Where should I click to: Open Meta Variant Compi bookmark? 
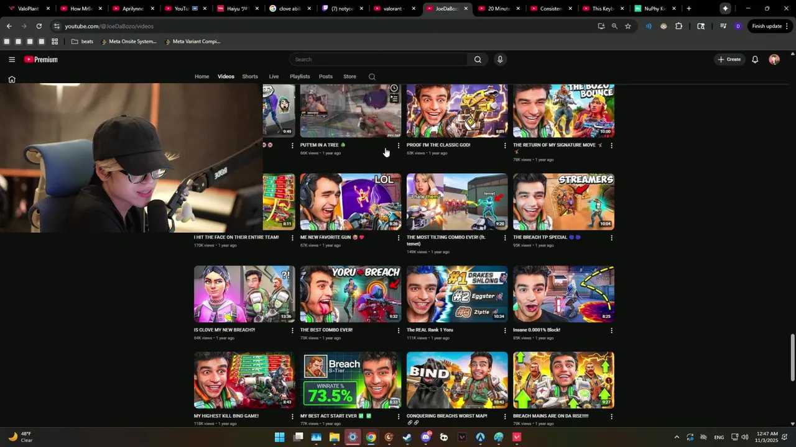pos(192,42)
